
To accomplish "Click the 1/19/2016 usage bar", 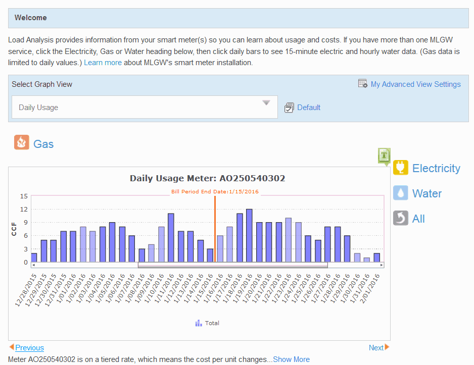I will point(250,235).
